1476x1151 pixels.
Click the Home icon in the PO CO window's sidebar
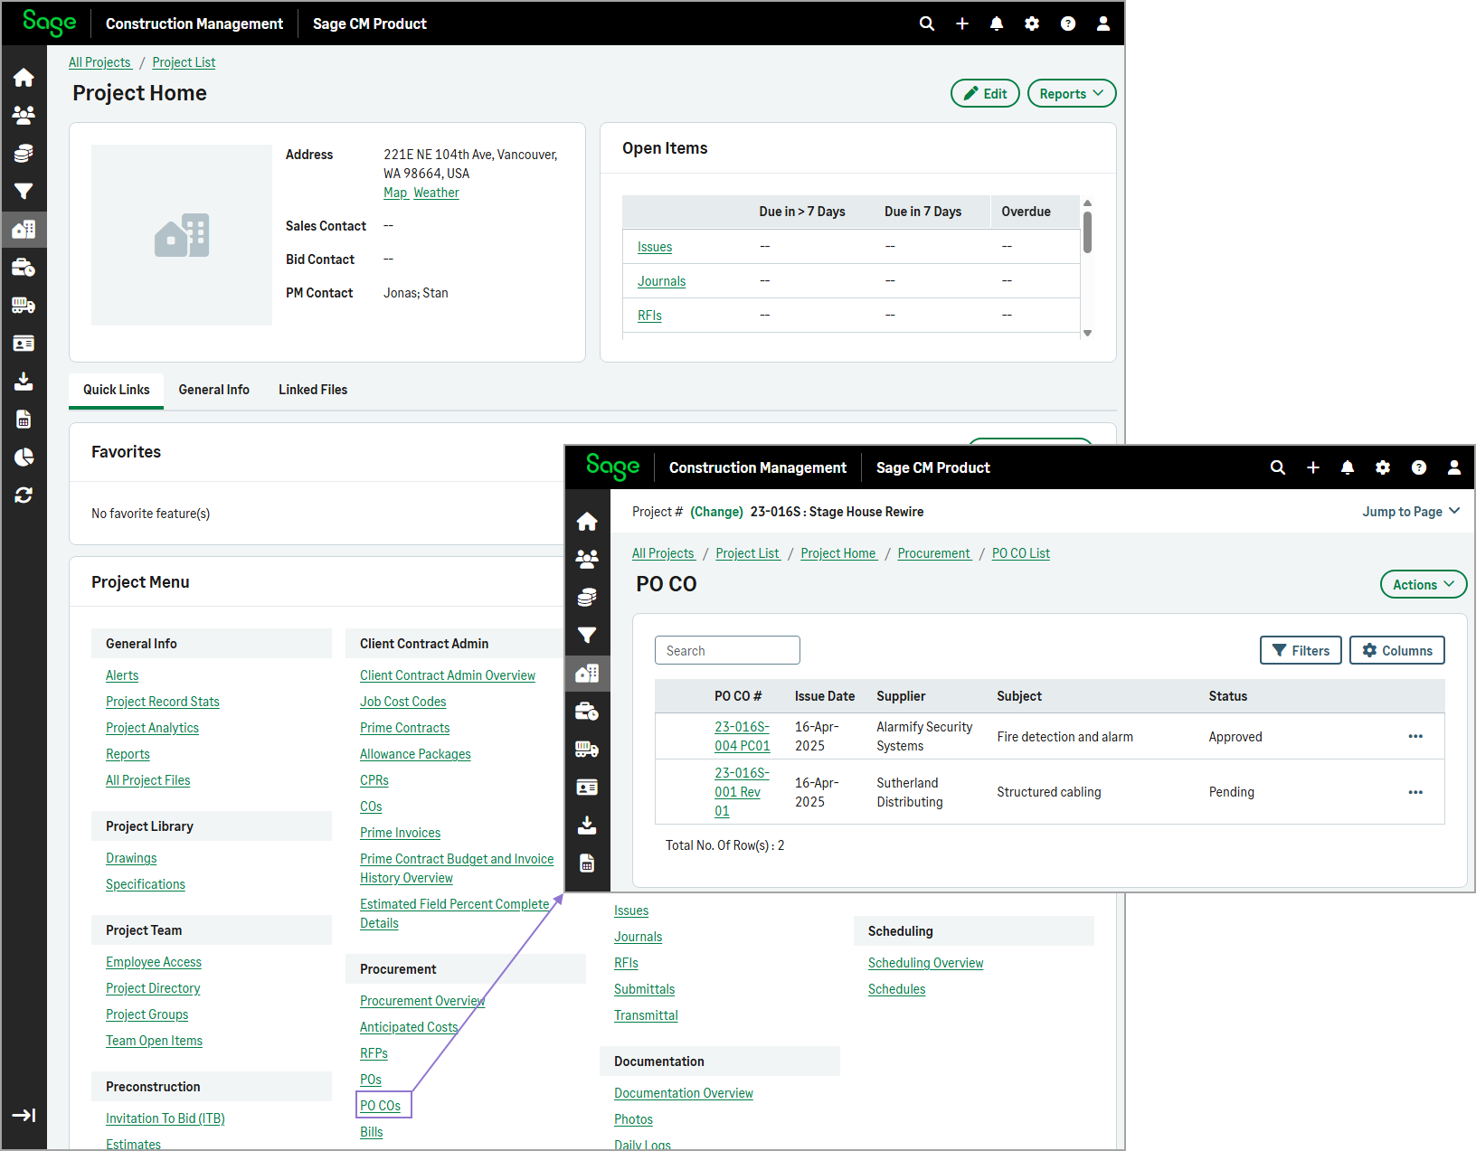pyautogui.click(x=587, y=522)
